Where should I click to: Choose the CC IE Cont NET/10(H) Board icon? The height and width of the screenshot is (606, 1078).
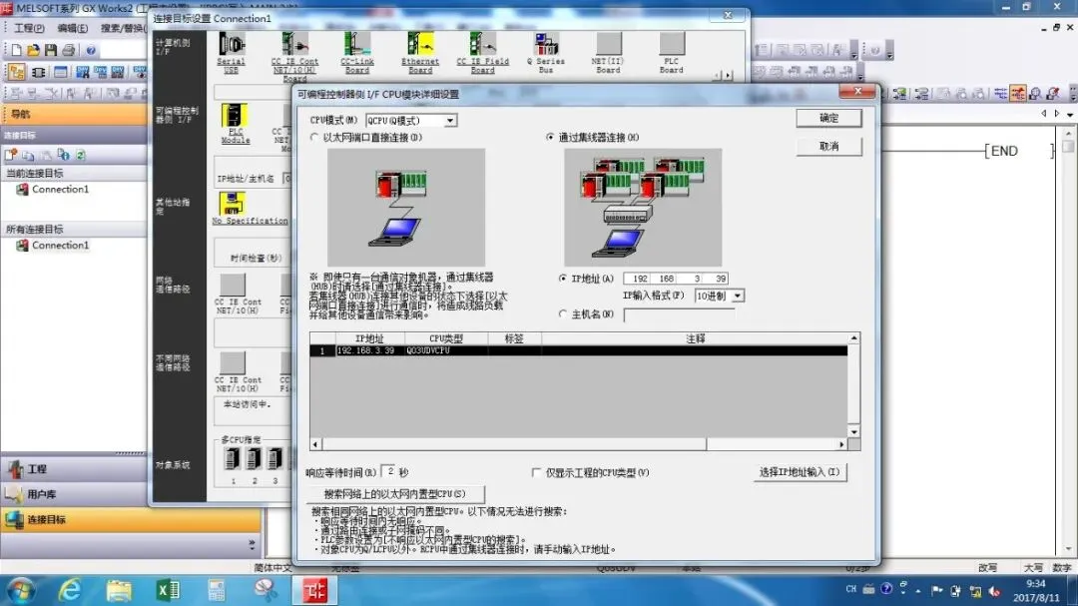[x=294, y=45]
